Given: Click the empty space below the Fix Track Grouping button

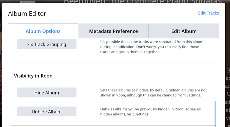Looking at the screenshot, I should pyautogui.click(x=47, y=56).
